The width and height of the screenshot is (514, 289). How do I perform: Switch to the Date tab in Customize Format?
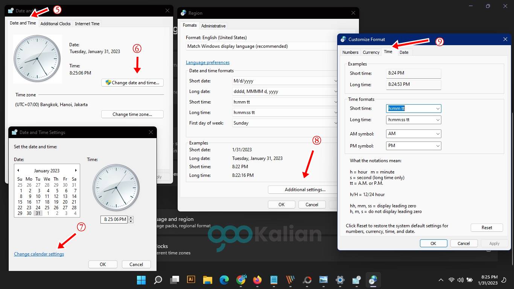click(x=404, y=52)
